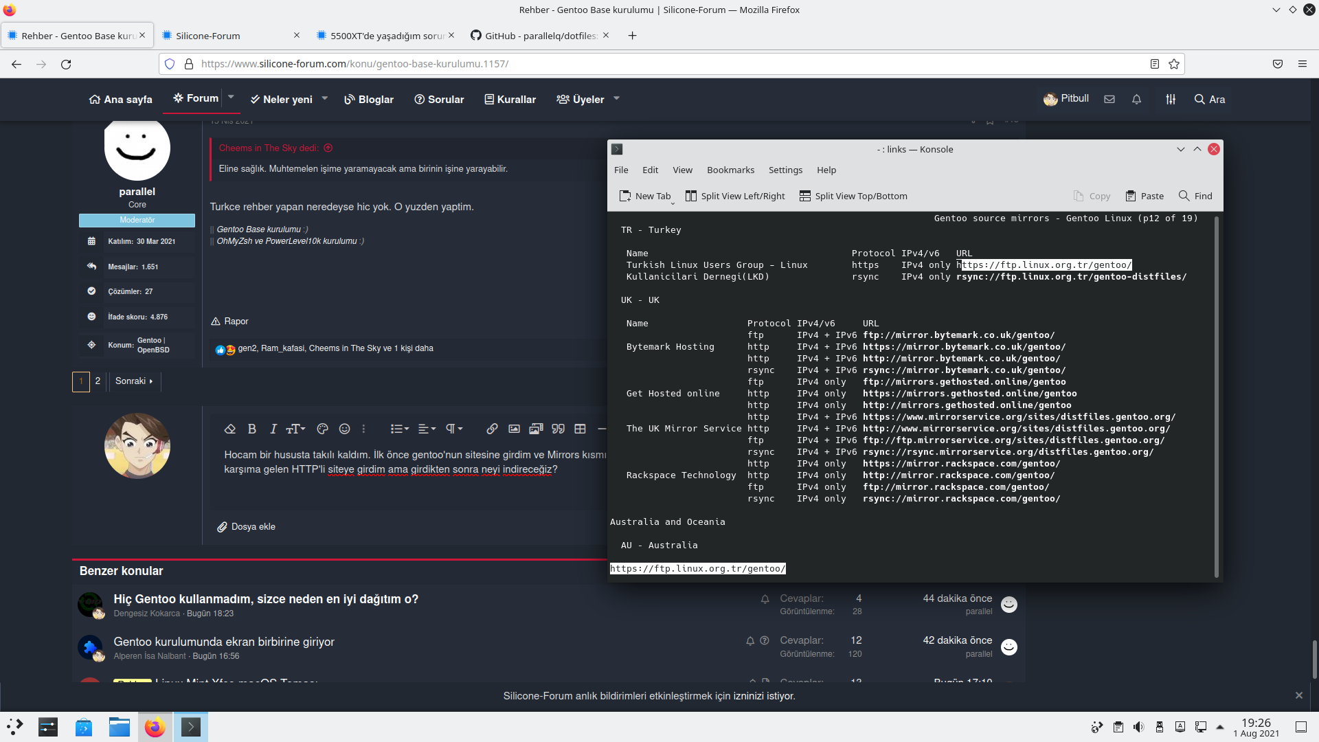1319x742 pixels.
Task: Open the Firefox hamburger menu
Action: tap(1303, 64)
